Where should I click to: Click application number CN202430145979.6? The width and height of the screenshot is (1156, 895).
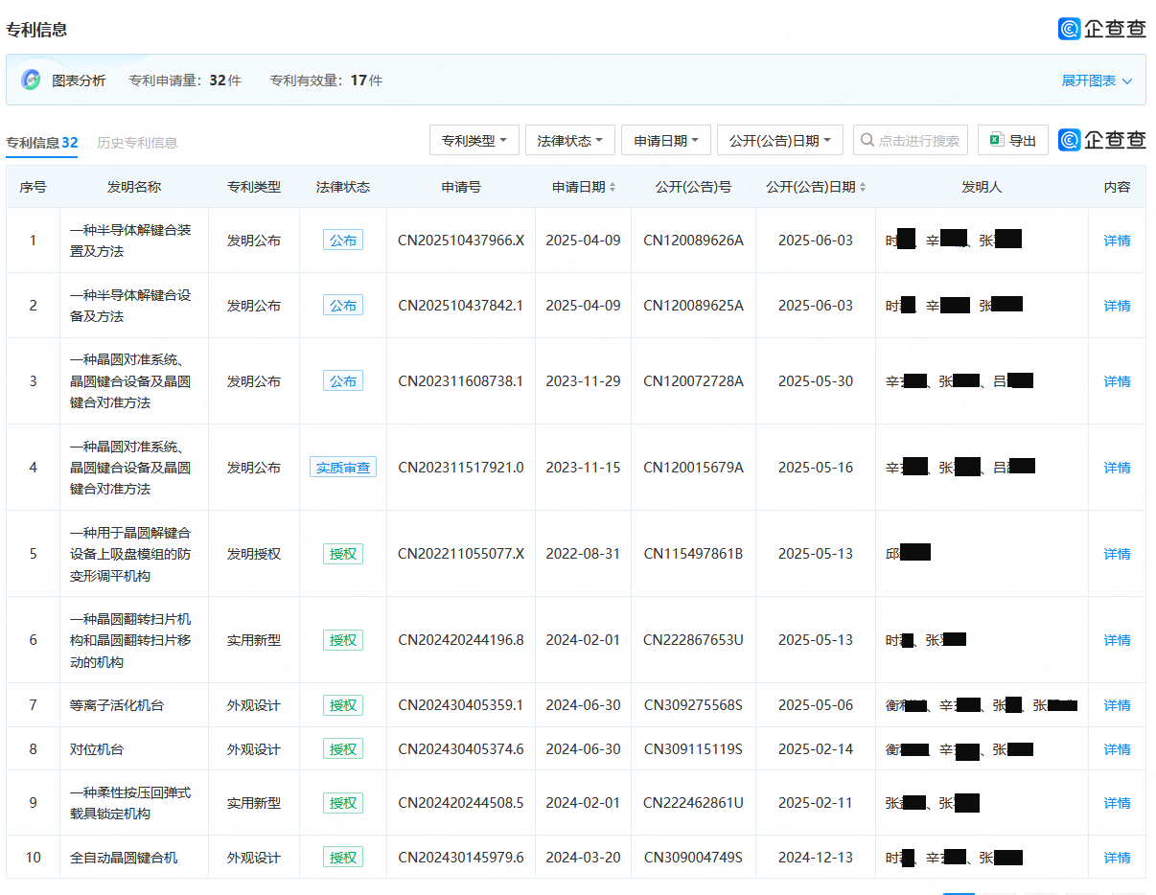coord(461,858)
